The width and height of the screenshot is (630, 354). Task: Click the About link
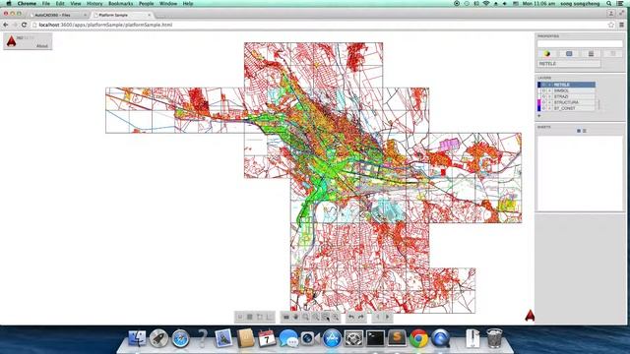click(41, 46)
